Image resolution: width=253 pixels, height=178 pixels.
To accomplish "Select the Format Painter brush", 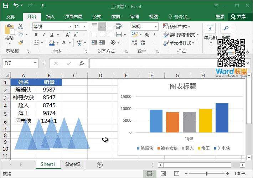I will (21, 43).
